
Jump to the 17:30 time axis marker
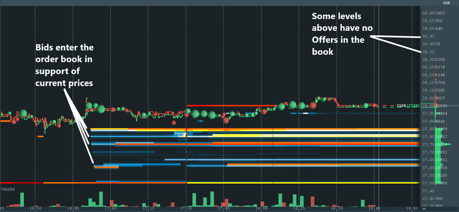click(x=186, y=209)
